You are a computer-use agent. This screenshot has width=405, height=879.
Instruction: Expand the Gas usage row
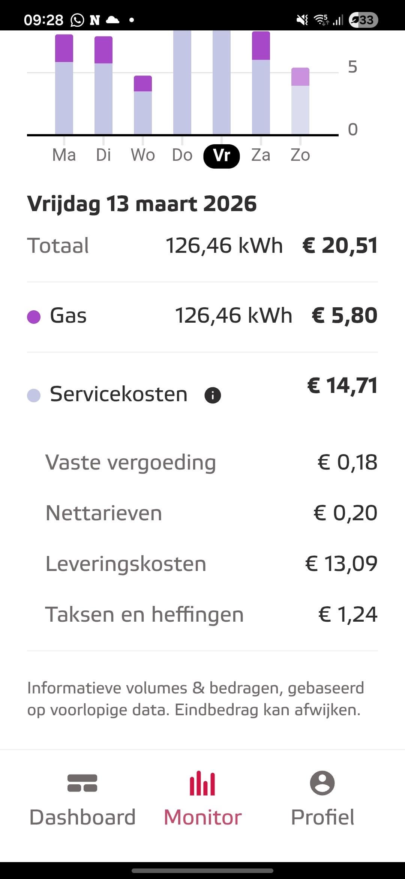pyautogui.click(x=202, y=316)
